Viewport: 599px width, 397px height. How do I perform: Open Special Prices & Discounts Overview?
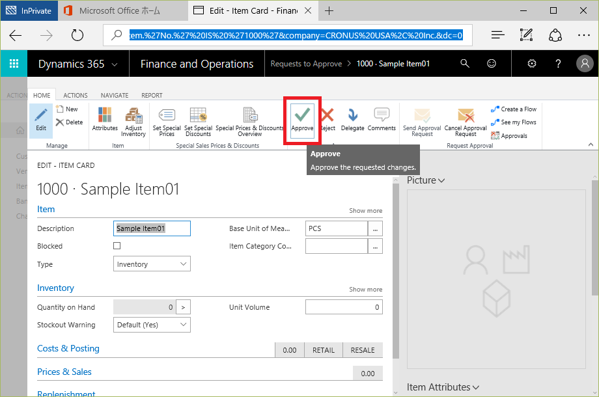coord(249,122)
